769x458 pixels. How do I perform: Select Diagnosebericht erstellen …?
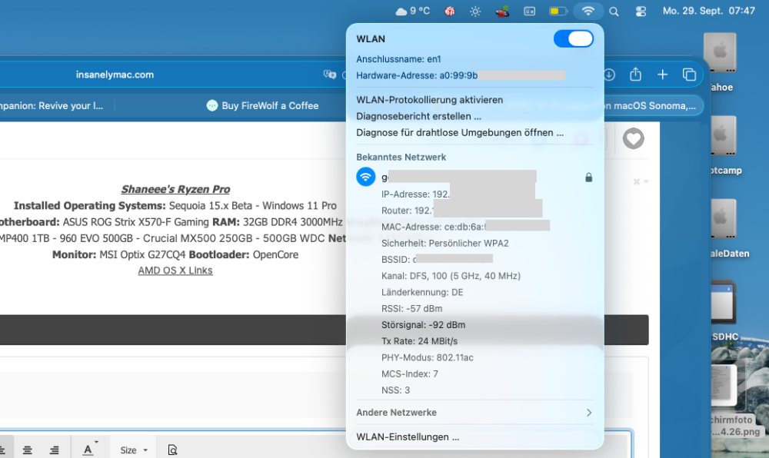pos(418,116)
